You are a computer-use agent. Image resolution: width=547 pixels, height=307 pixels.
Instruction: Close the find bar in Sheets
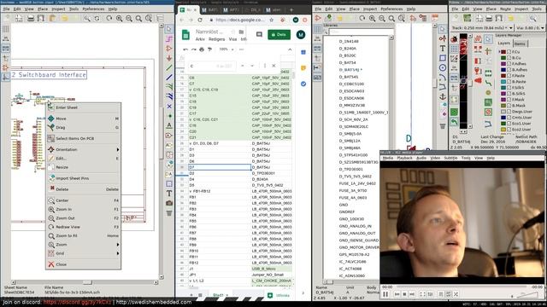pos(273,66)
